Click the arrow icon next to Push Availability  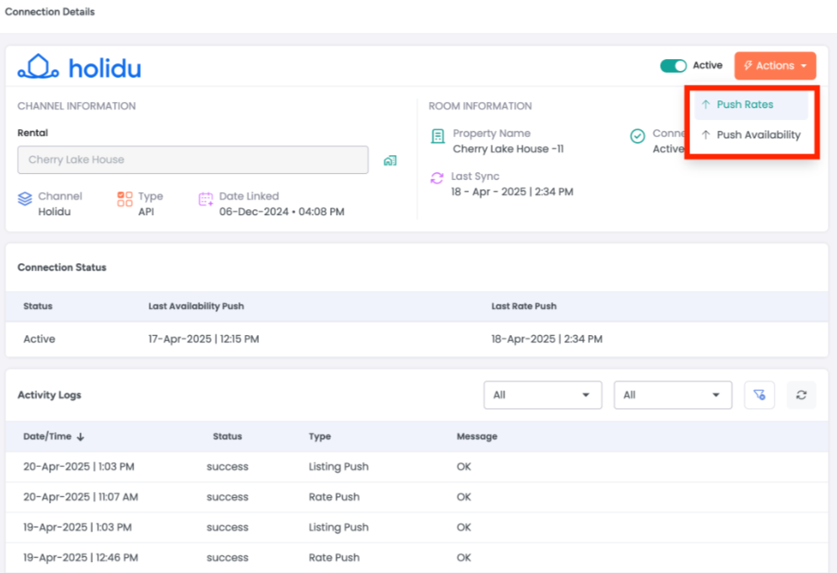point(705,135)
